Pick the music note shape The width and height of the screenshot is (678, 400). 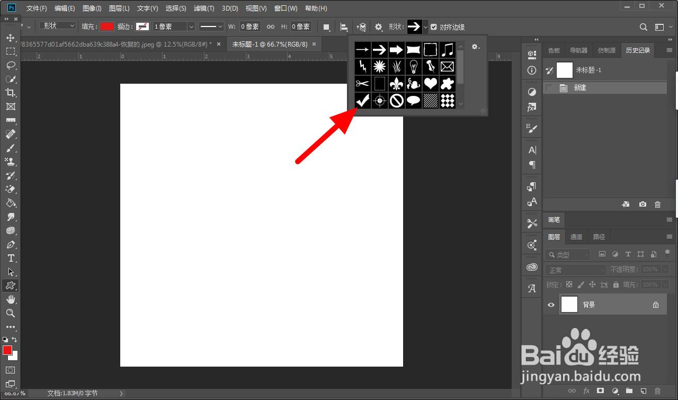448,50
